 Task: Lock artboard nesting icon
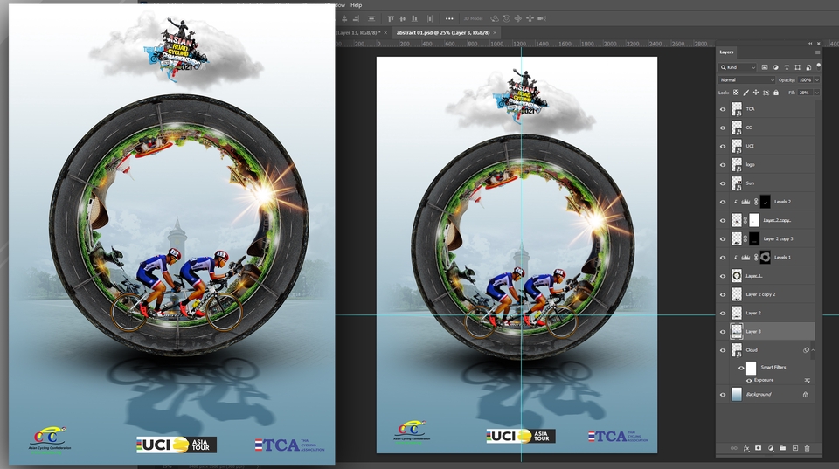point(766,93)
